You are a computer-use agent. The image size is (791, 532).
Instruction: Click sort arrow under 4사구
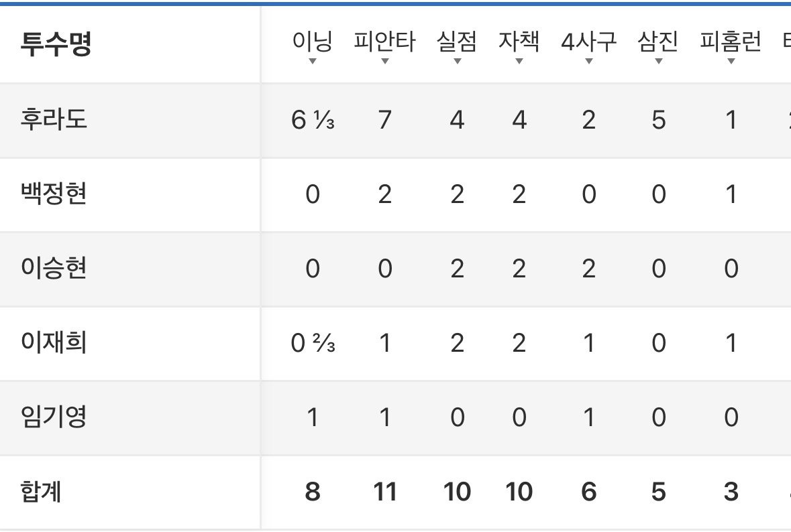coord(588,61)
